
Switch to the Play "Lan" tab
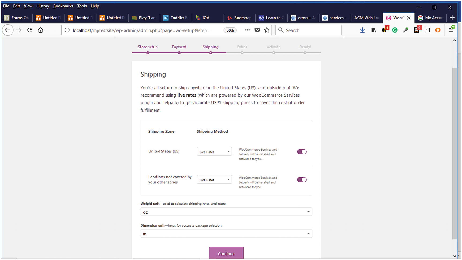point(144,18)
